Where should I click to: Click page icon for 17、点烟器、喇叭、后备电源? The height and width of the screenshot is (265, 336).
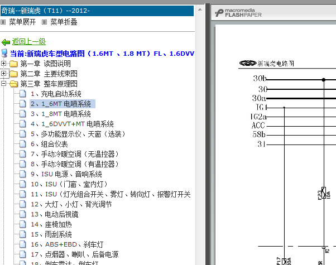(x=23, y=254)
